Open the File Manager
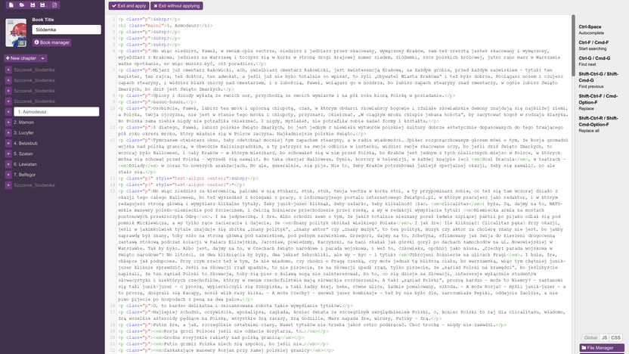 coord(602,348)
